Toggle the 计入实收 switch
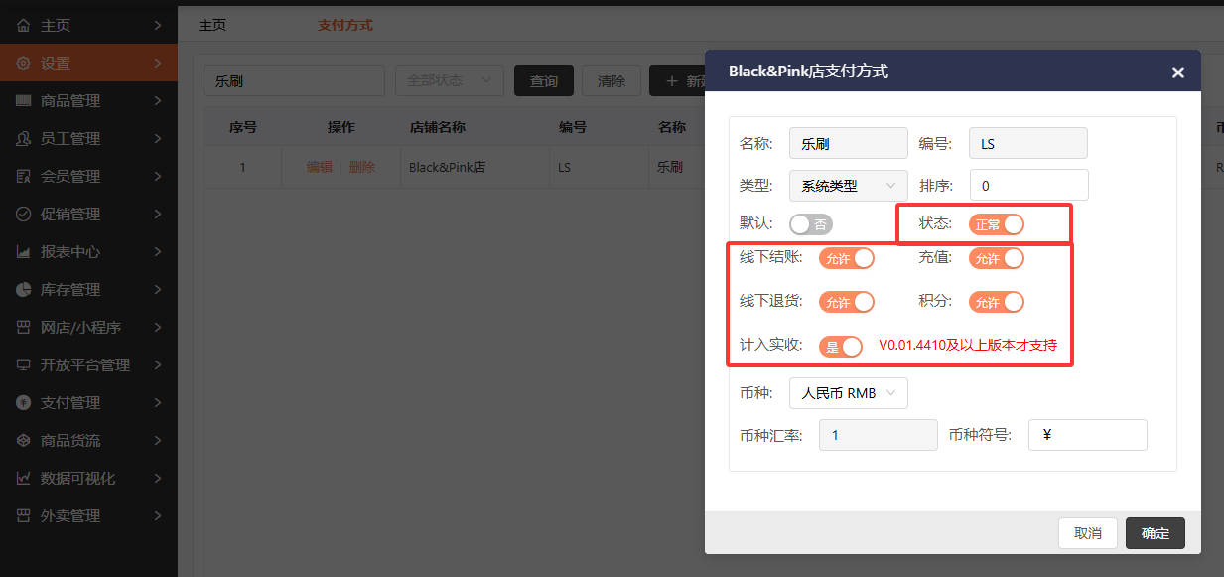The height and width of the screenshot is (577, 1224). click(841, 347)
